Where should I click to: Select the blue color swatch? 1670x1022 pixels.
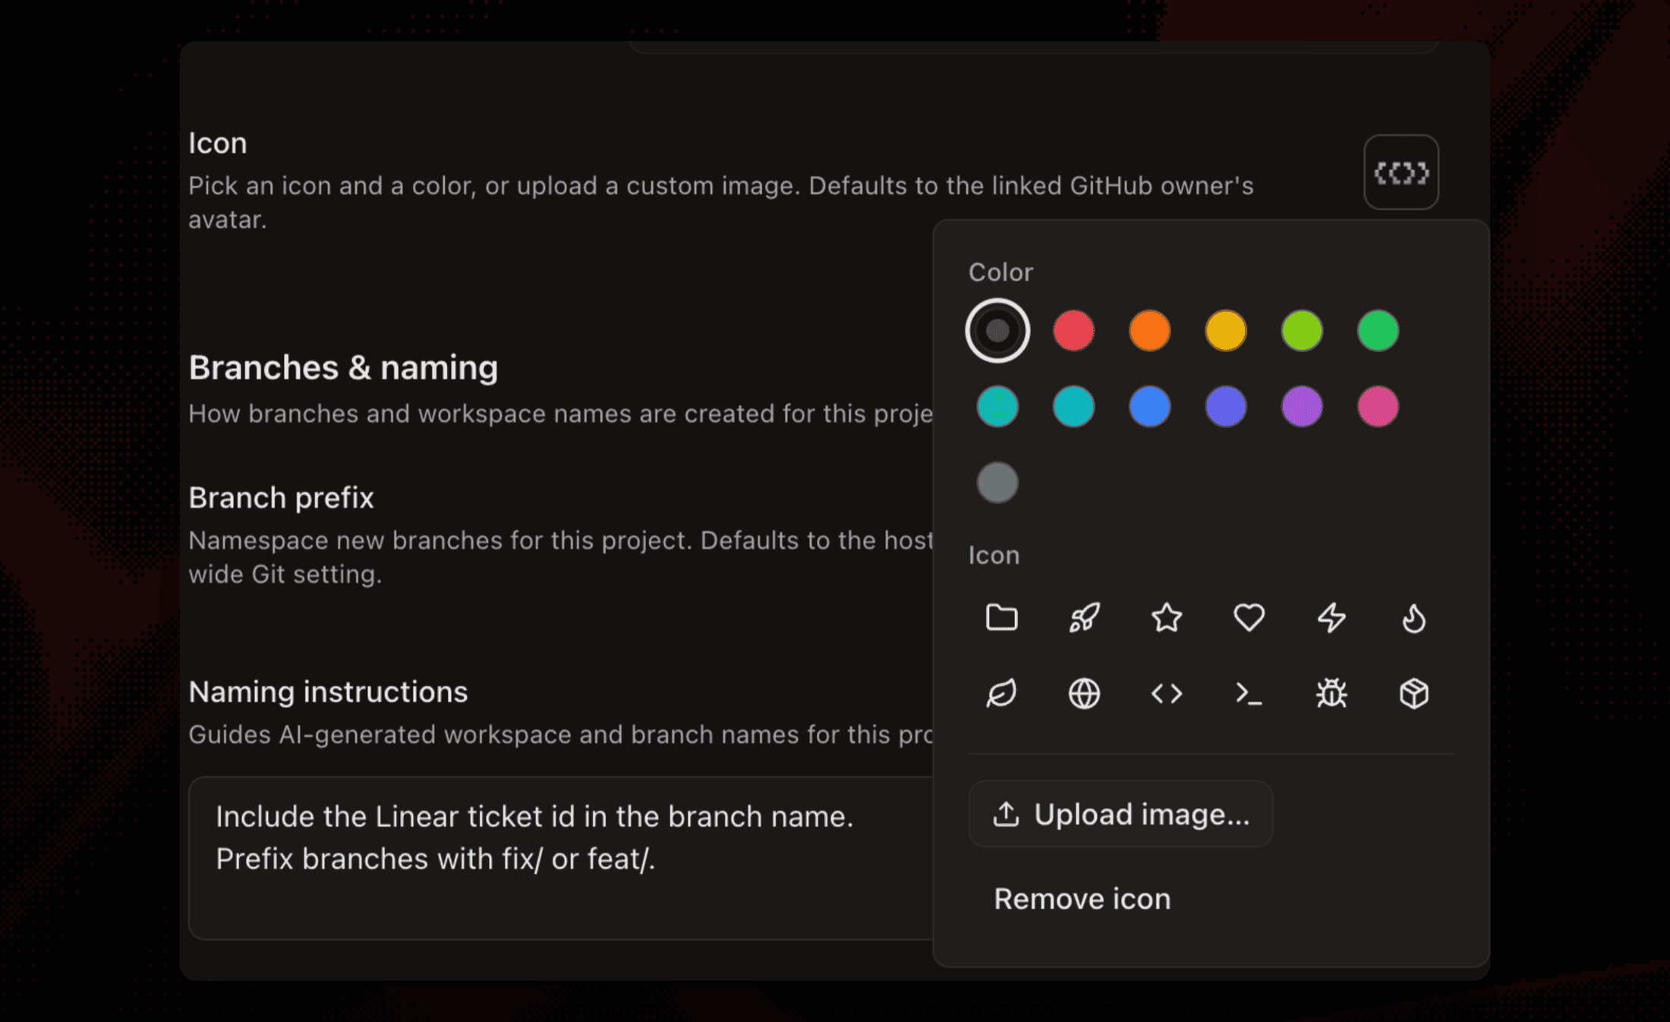click(x=1149, y=407)
